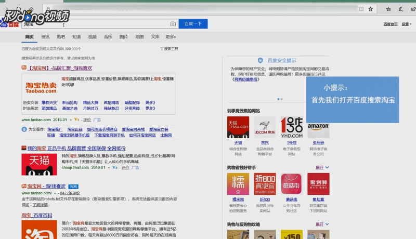Click the 京东 JD.COM site icon
This screenshot has width=416, height=239.
(265, 127)
